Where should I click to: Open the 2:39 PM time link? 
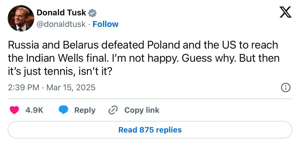coord(24,88)
